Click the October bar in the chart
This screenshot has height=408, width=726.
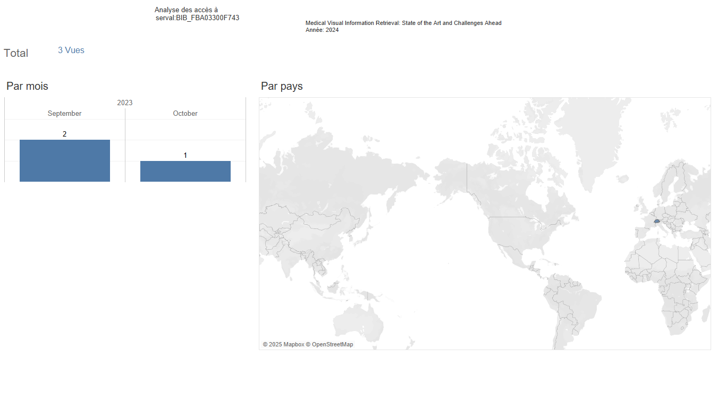tap(185, 171)
